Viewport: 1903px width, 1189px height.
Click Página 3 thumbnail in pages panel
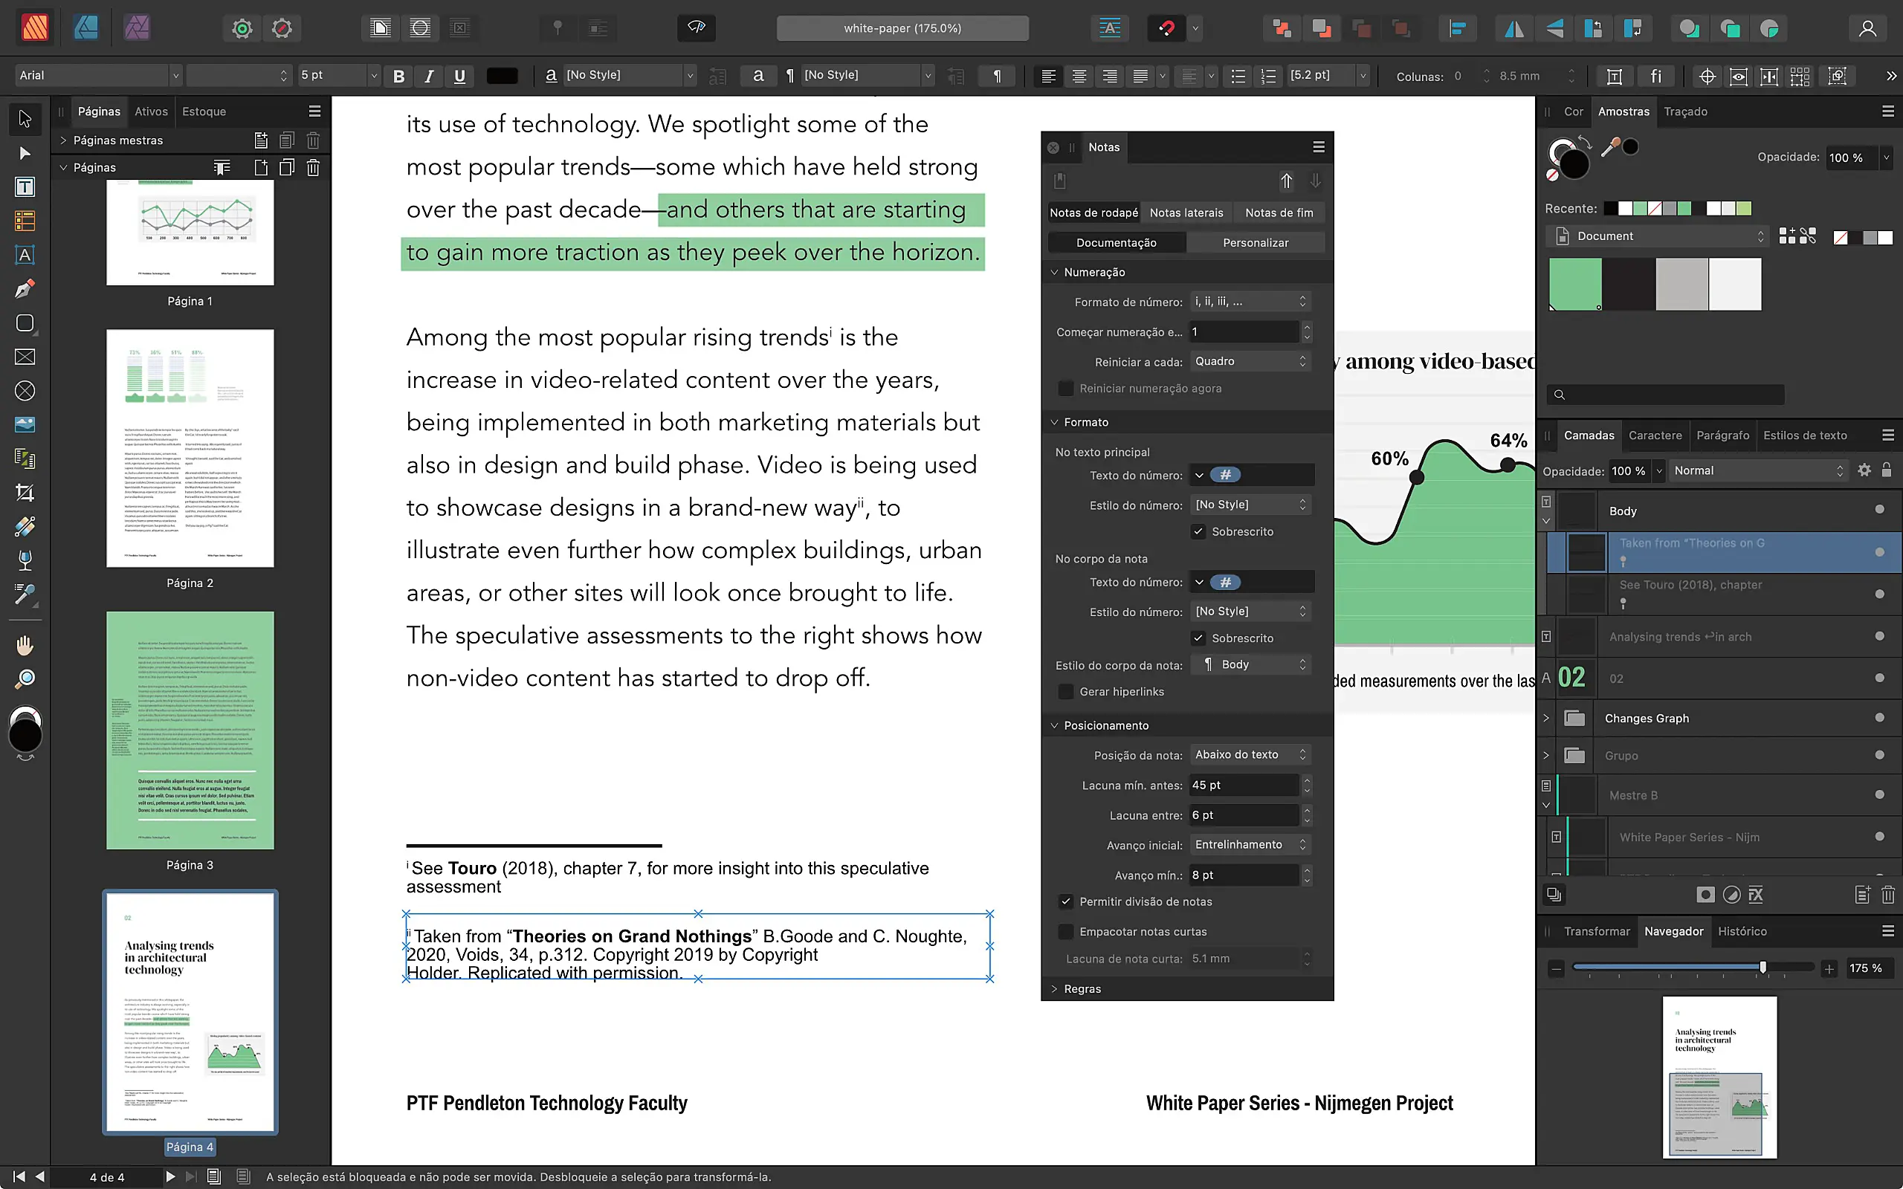189,733
